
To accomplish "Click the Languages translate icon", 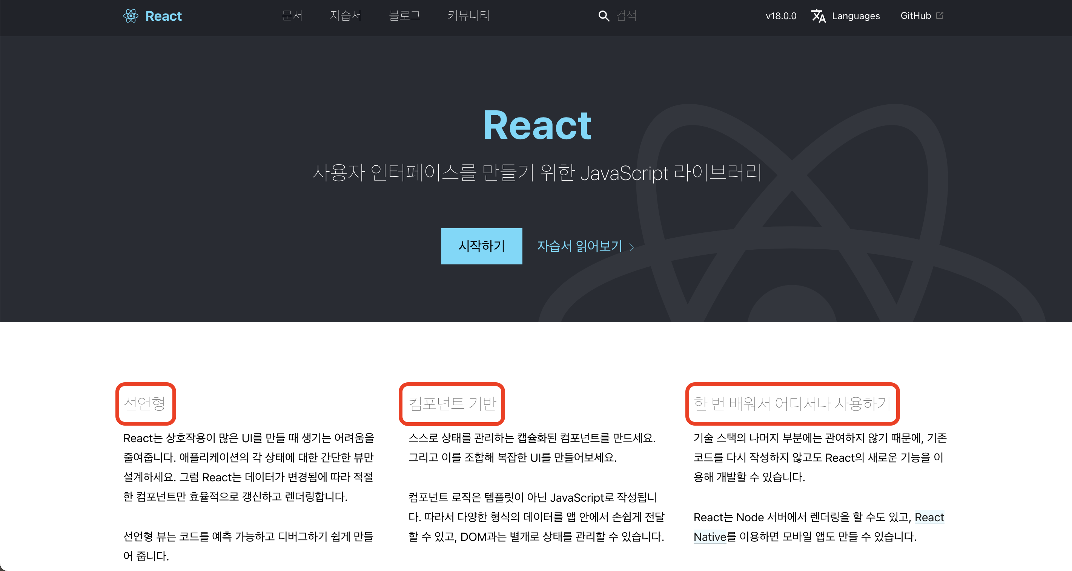I will point(818,16).
